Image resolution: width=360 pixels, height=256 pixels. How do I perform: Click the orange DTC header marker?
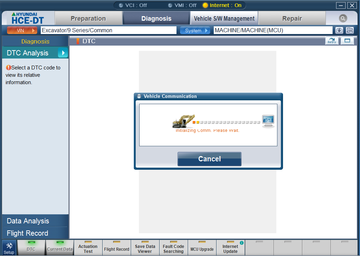78,41
